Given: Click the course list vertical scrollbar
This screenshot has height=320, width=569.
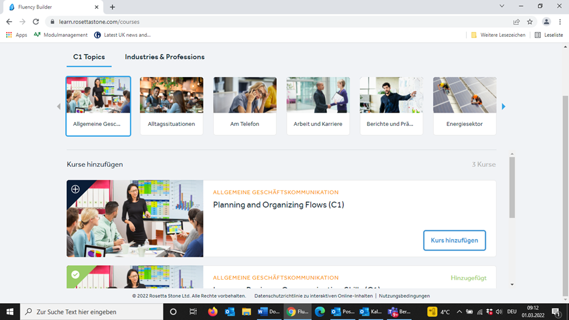Looking at the screenshot, I should coord(512,187).
